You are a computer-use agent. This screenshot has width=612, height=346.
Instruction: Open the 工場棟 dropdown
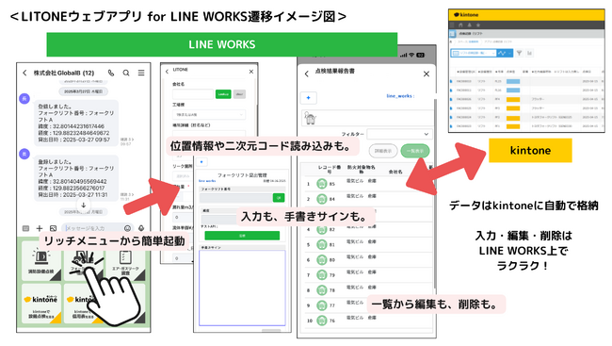[209, 115]
